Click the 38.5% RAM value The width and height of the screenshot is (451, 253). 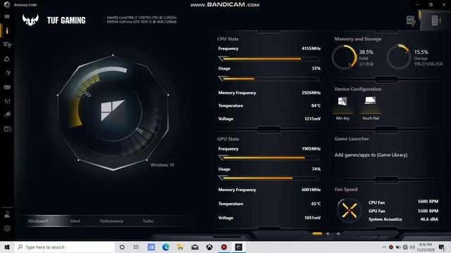click(x=366, y=52)
